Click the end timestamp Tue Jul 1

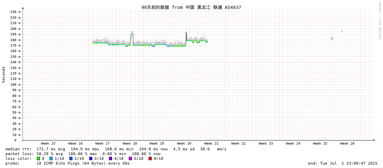[343, 163]
